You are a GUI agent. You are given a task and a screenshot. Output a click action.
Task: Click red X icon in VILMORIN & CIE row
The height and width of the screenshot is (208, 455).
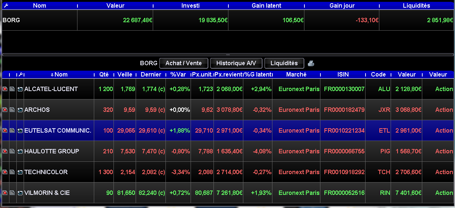[5, 193]
